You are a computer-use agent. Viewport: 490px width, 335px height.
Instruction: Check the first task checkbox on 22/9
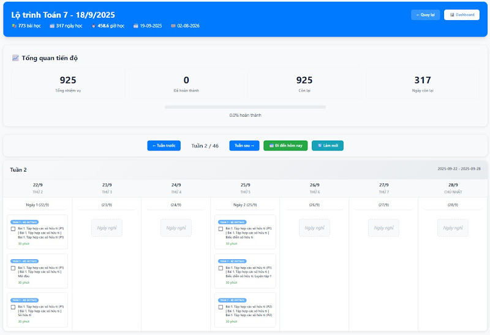pos(13,229)
